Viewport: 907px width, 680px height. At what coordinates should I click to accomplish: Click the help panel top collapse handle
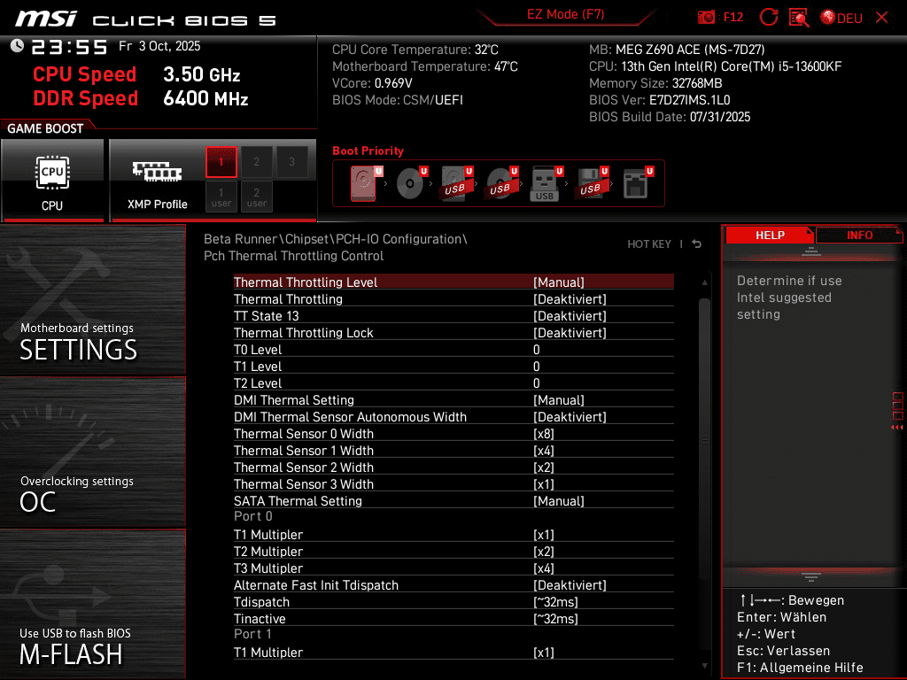(x=811, y=251)
